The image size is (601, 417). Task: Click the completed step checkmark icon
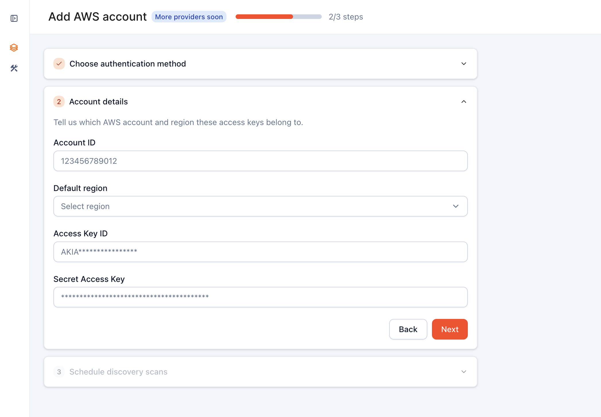coord(59,64)
